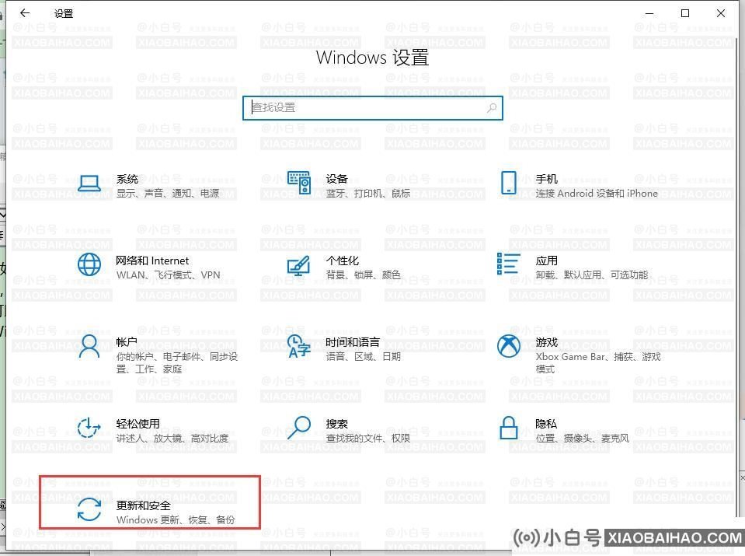745x556 pixels.
Task: Open 应用 settings title
Action: pos(546,261)
